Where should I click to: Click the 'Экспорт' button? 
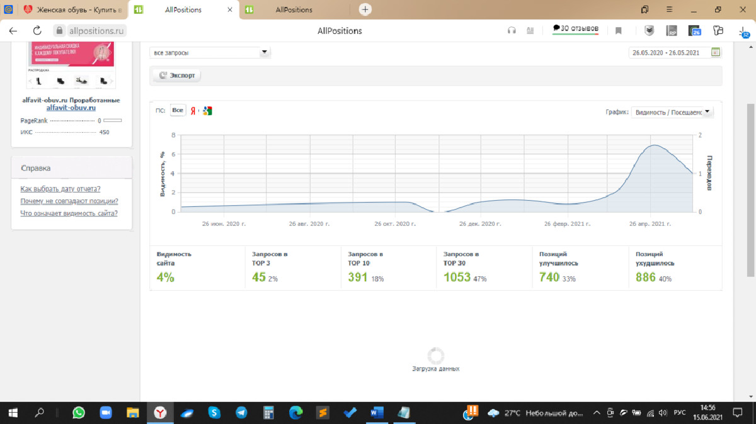(177, 75)
